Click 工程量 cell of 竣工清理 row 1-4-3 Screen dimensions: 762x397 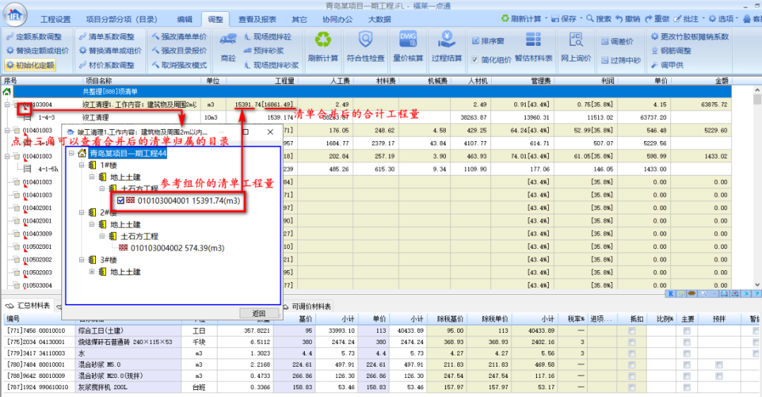[262, 118]
